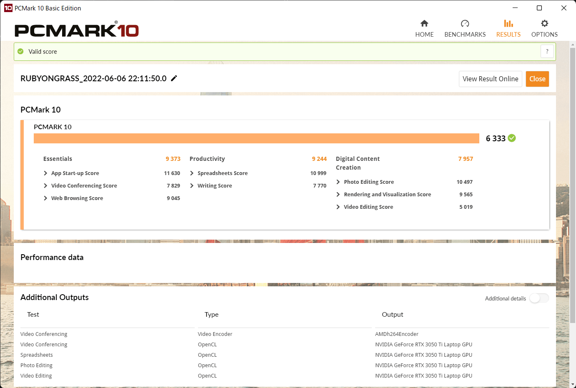Click the Spreadsheets value 10 999

(318, 173)
